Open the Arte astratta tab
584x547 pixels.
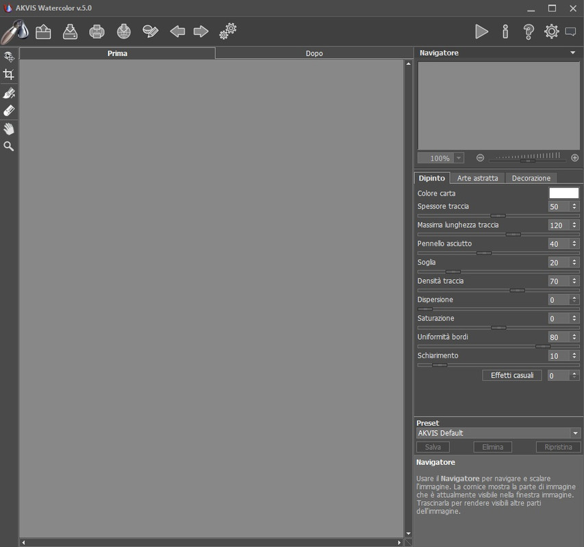(477, 178)
